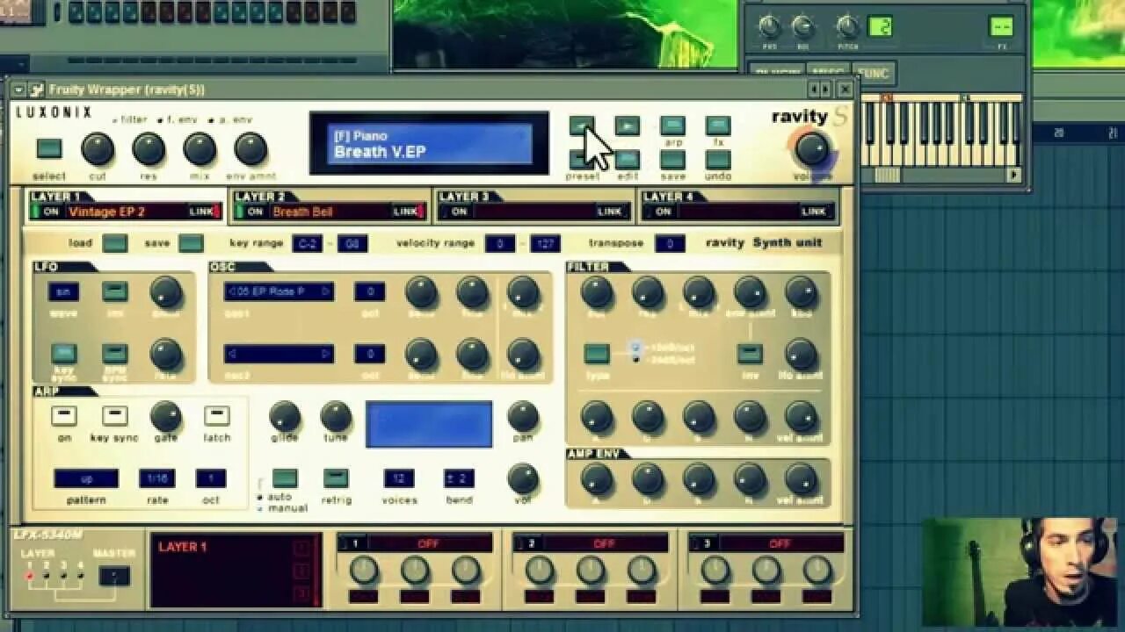Go to next preset arrow button

[627, 126]
